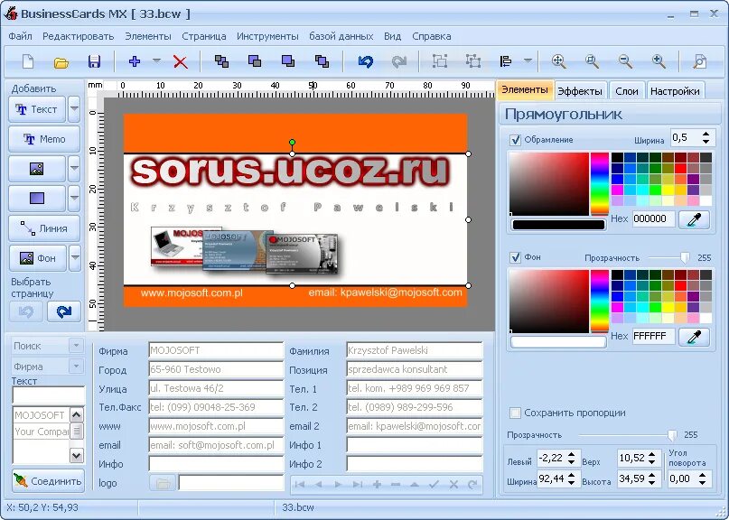Increase border Ширина 0,5 stepper
This screenshot has width=729, height=520.
click(706, 135)
